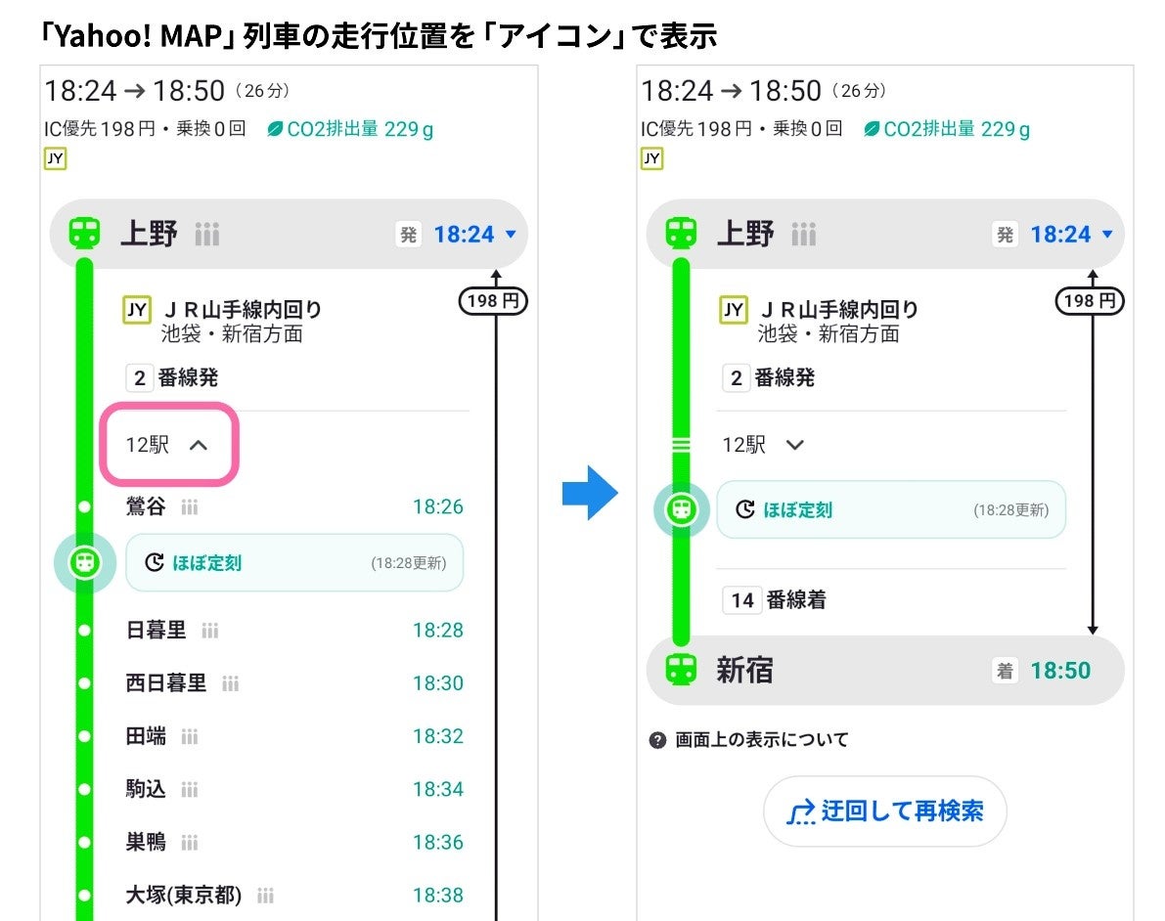Select 日暮里 station row
Screen dimensions: 1165x921
(294, 630)
